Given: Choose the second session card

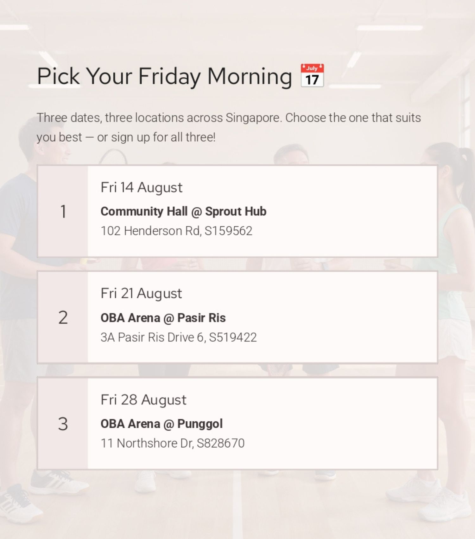Looking at the screenshot, I should (237, 317).
